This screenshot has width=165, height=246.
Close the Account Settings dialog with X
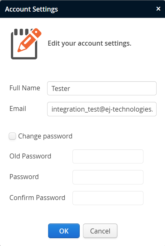(x=158, y=9)
